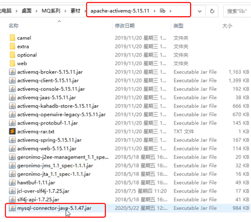Click the geronimo-jta_1.1_spec jar file icon
The image size is (251, 222).
(12, 174)
